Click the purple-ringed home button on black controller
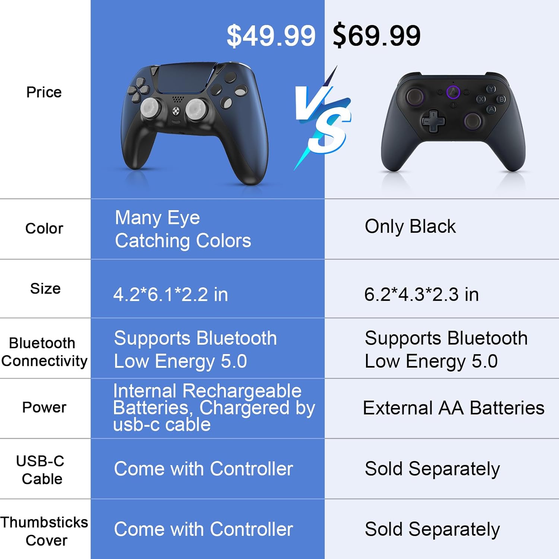The height and width of the screenshot is (559, 559). point(453,92)
